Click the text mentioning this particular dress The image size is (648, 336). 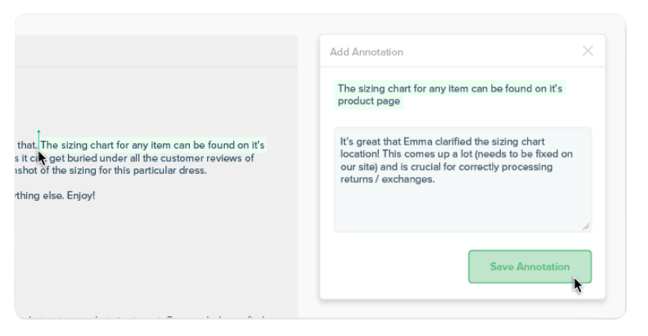click(112, 171)
